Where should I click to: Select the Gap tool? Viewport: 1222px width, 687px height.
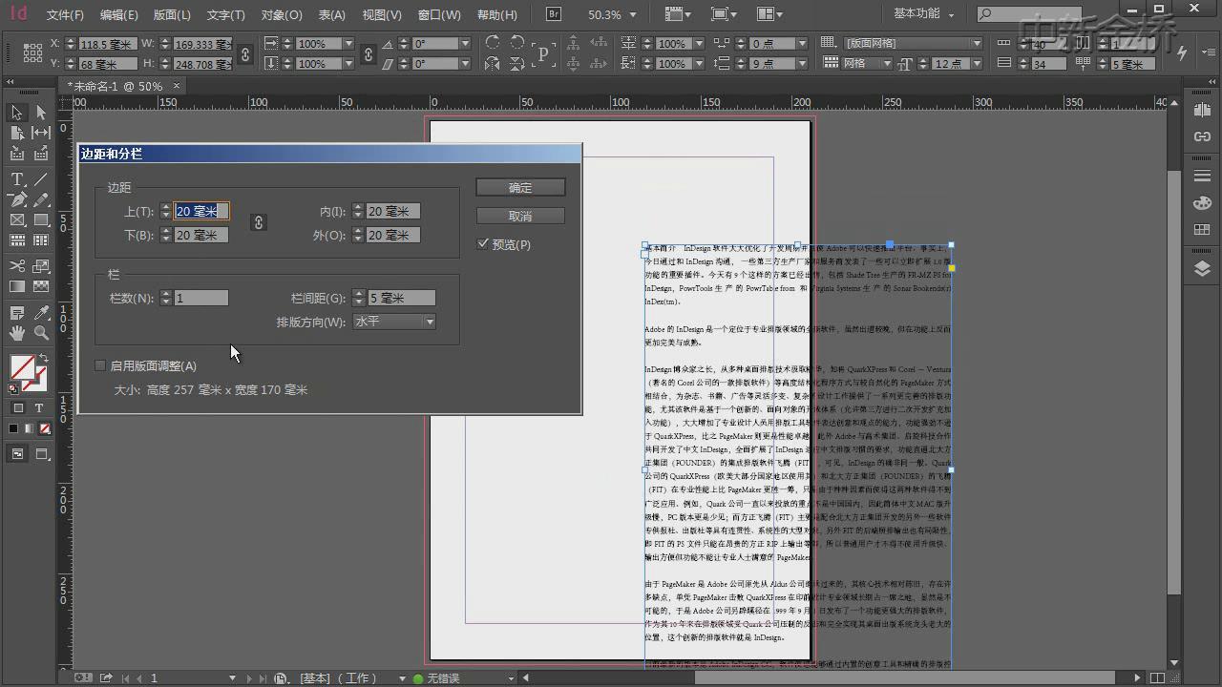(41, 133)
